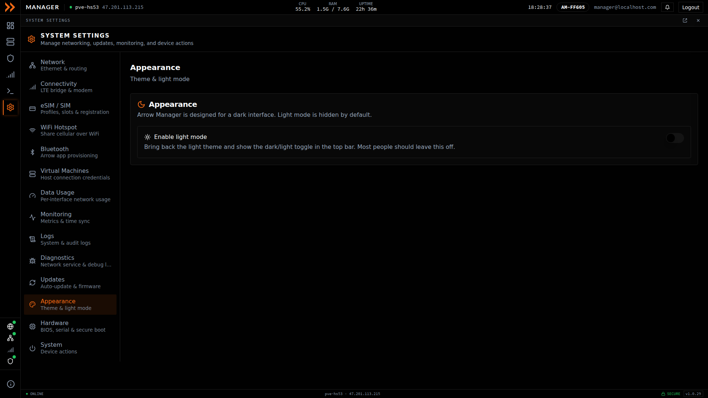The width and height of the screenshot is (708, 398).
Task: Click the small shield status icon
Action: 10,361
